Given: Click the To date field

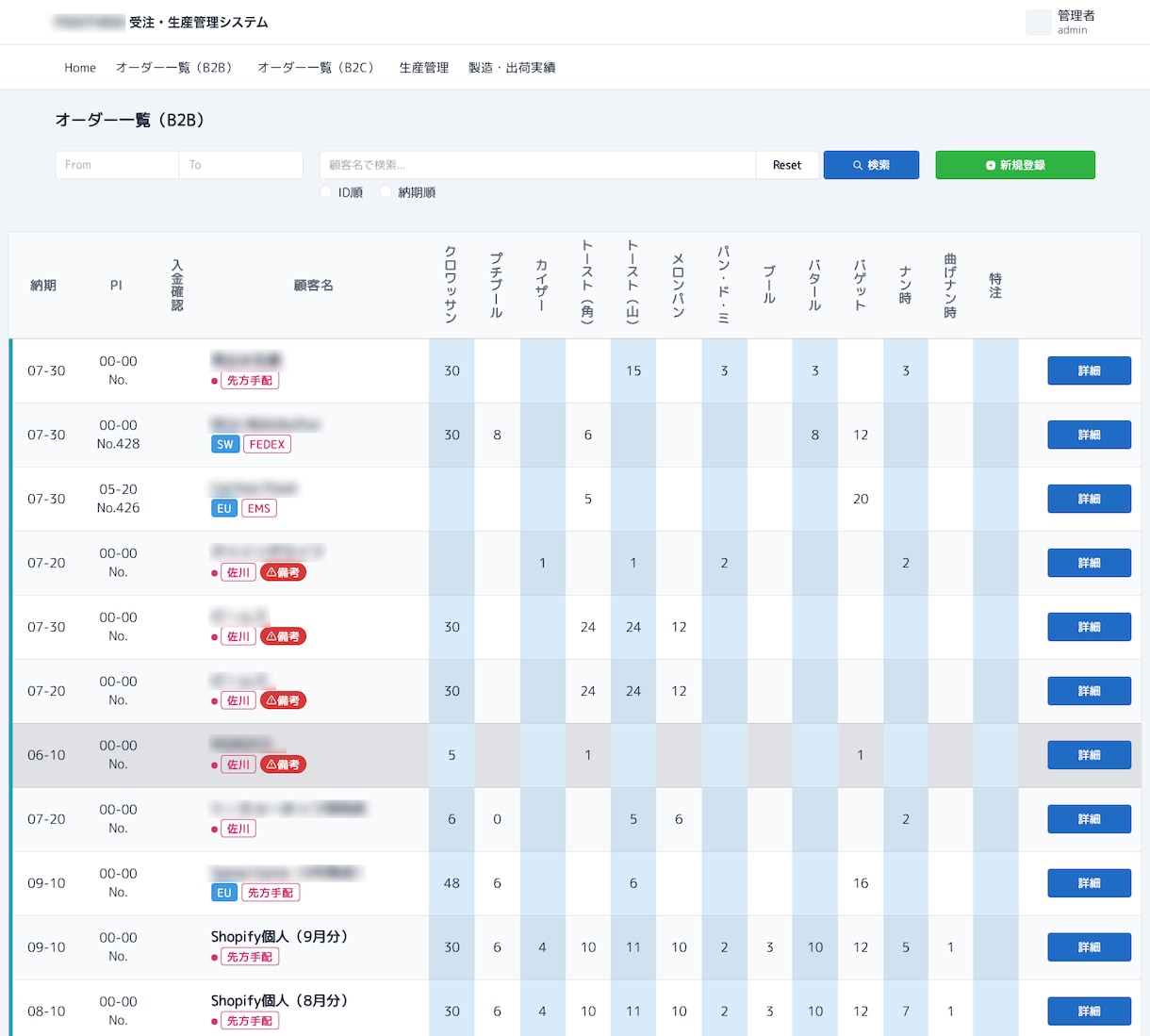Looking at the screenshot, I should (x=240, y=165).
